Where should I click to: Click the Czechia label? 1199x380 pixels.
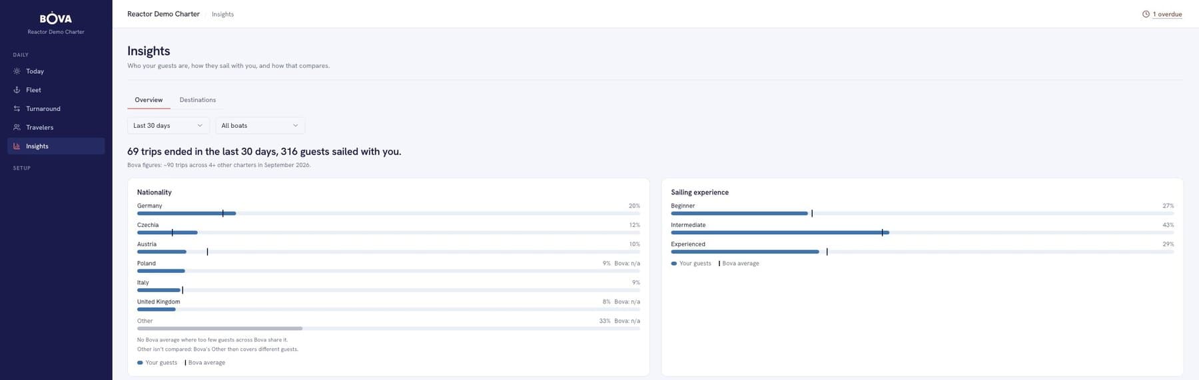(148, 225)
